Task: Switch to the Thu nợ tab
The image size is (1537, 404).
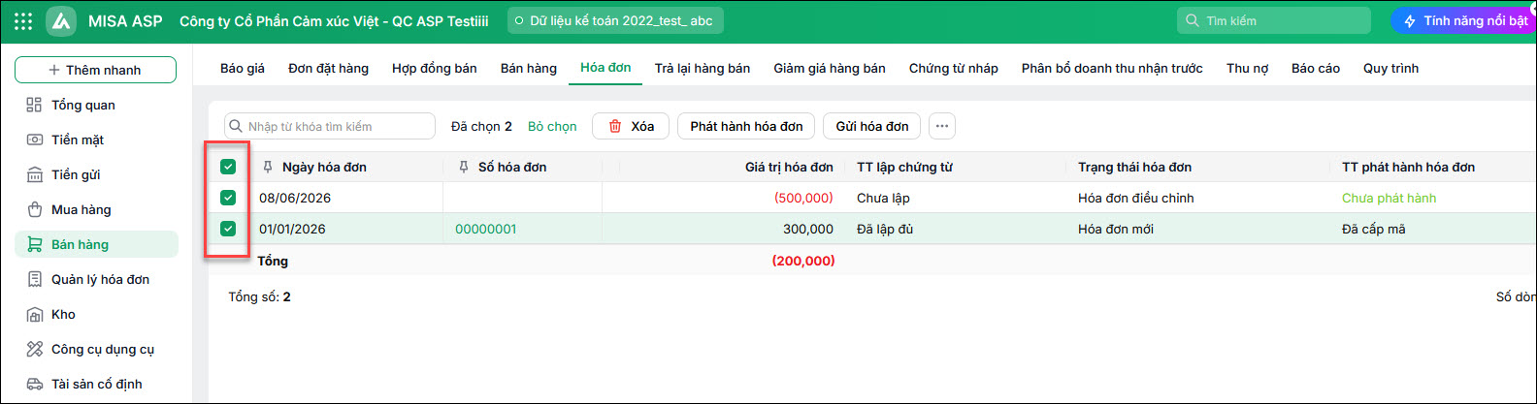Action: (x=1247, y=68)
